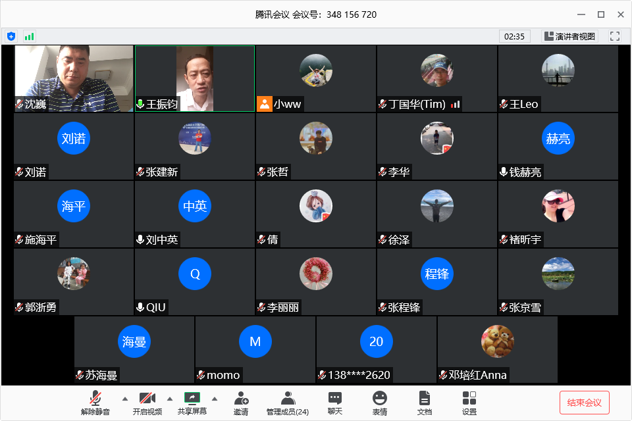Viewport: 632px width, 421px height.
Task: Expand audio options arrow beside 解除静音
Action: click(124, 399)
